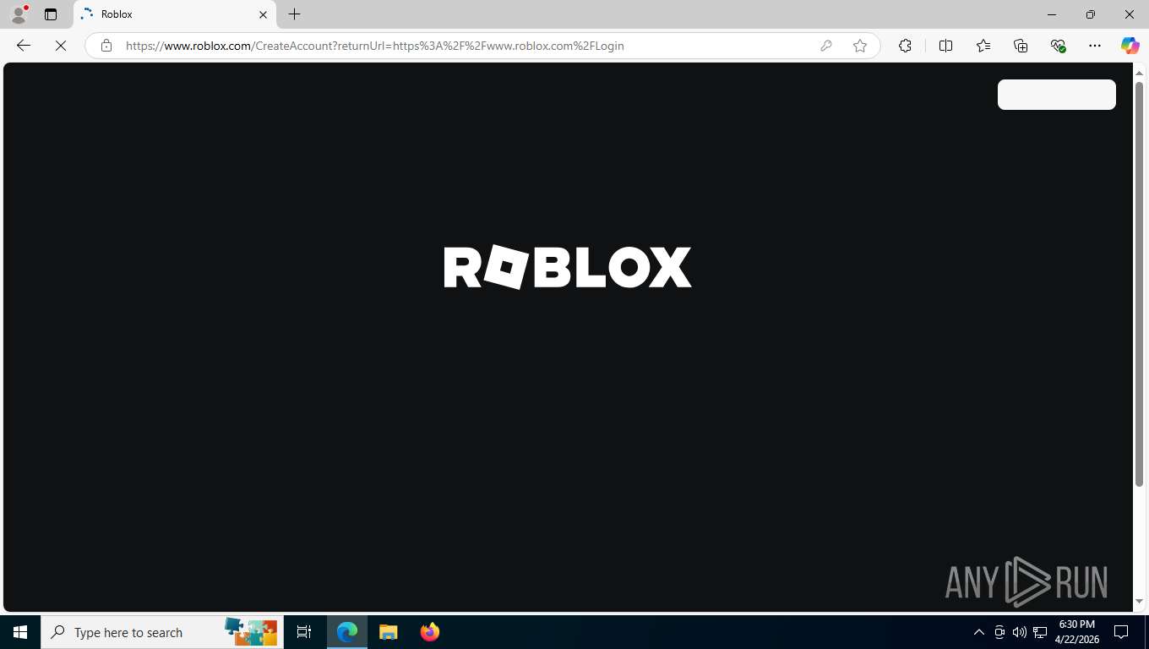Click the Edge taskbar icon

point(347,632)
